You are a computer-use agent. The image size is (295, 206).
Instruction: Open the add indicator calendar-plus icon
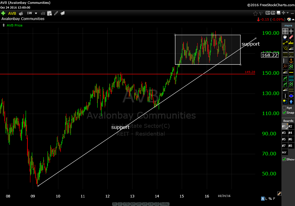[49, 13]
